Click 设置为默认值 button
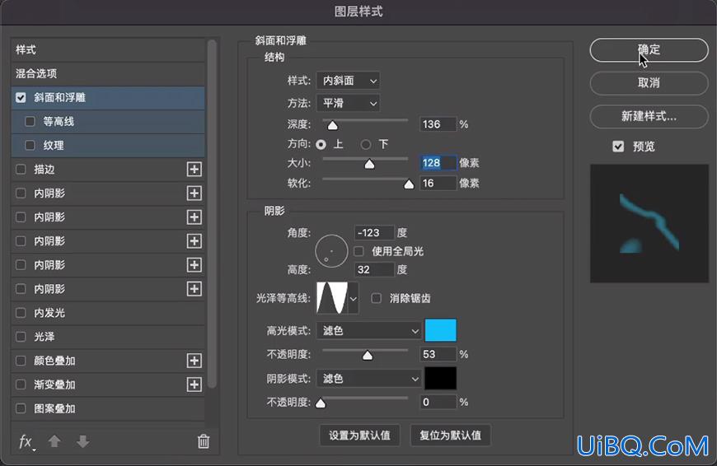This screenshot has width=717, height=466. pos(359,436)
